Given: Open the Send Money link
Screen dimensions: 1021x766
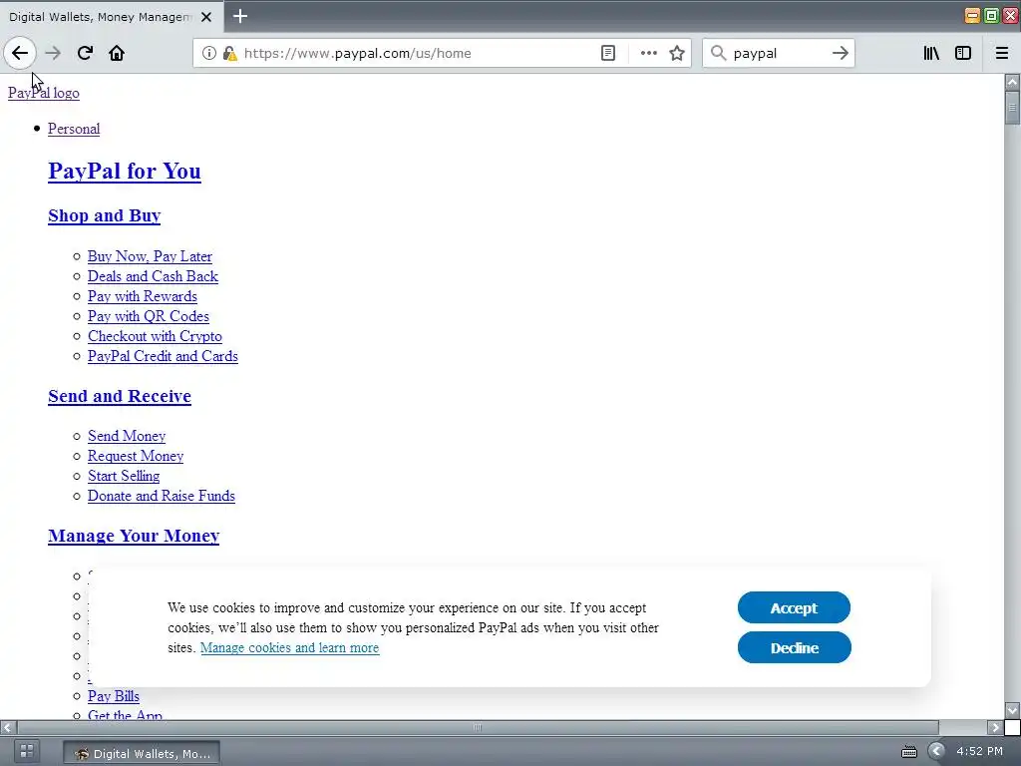Looking at the screenshot, I should coord(127,436).
